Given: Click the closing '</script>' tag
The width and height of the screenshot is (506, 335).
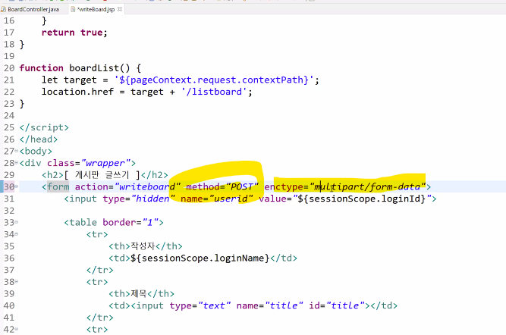Looking at the screenshot, I should 44,127.
